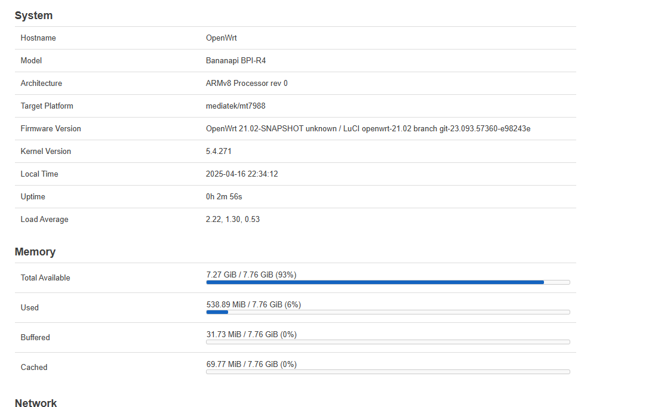Click the 538.89 MiB used memory text
661x407 pixels.
(226, 304)
